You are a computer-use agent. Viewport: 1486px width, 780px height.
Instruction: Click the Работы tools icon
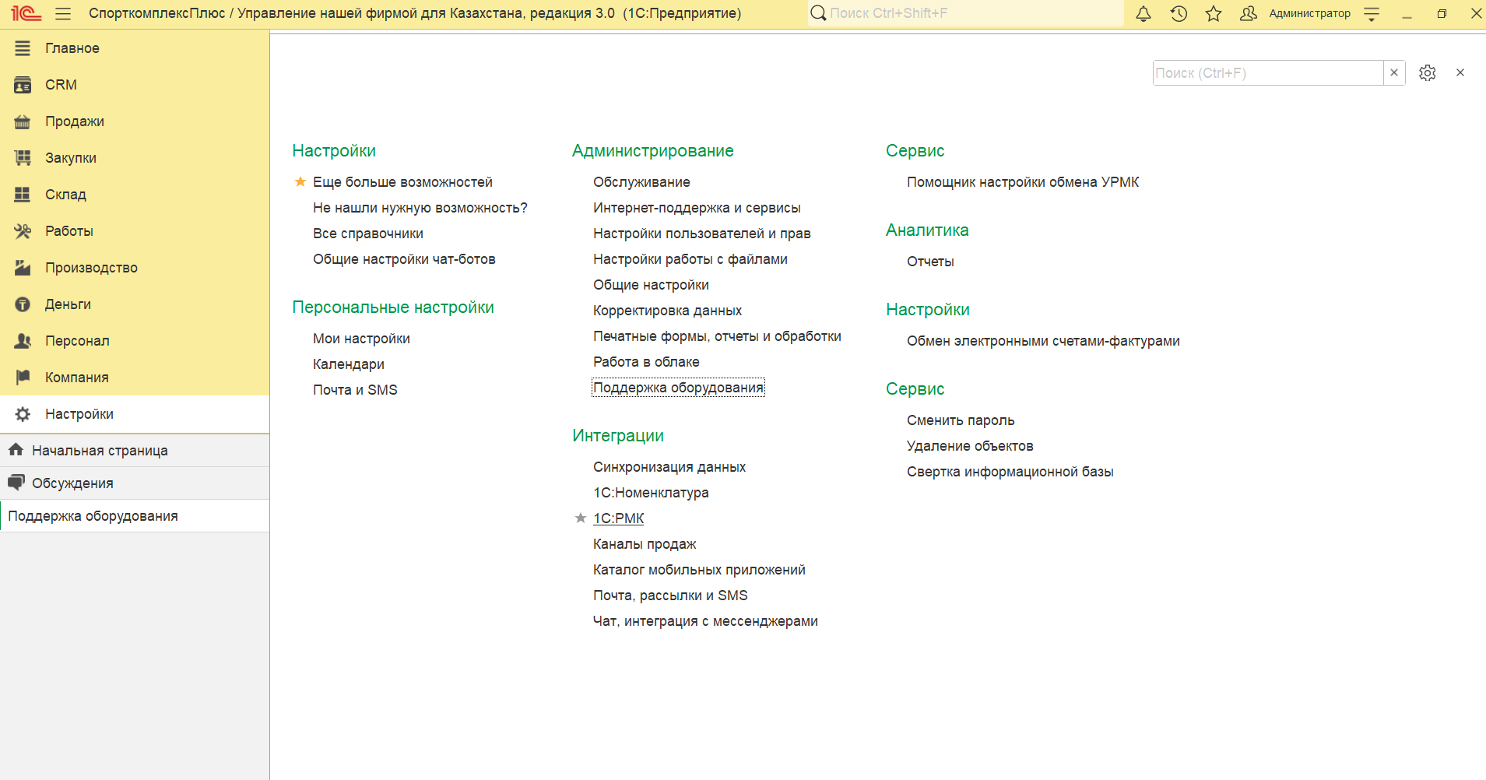tap(23, 231)
